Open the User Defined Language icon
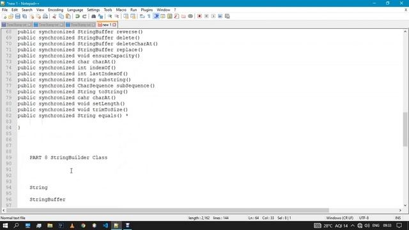This screenshot has width=409, height=230. (163, 16)
